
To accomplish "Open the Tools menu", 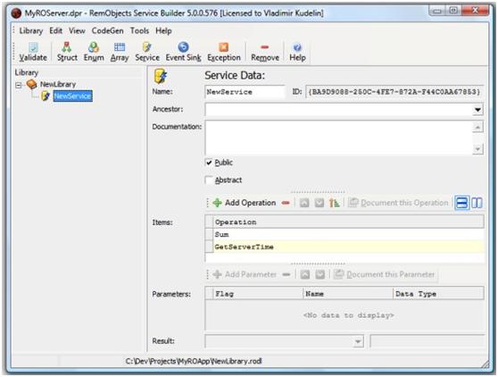I will tap(139, 31).
